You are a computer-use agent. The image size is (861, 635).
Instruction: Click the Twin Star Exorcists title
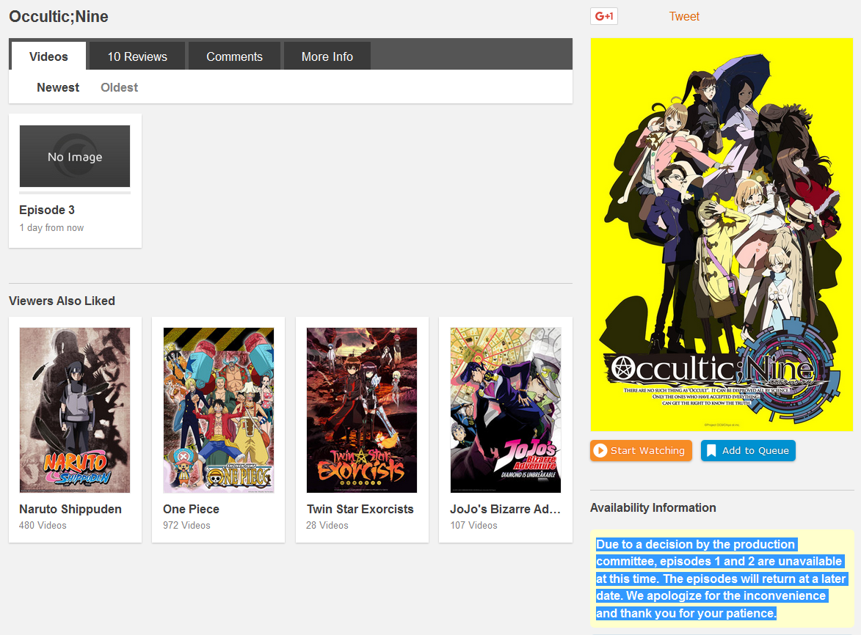pyautogui.click(x=360, y=509)
